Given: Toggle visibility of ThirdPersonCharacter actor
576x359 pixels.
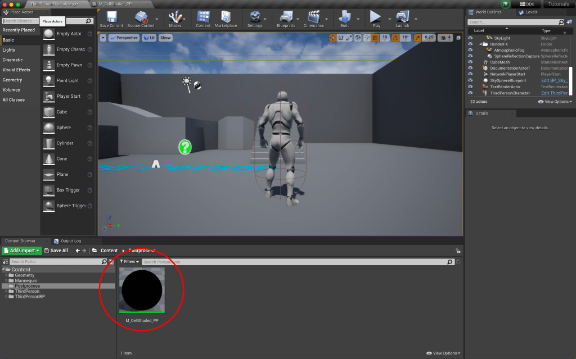Looking at the screenshot, I should (x=470, y=93).
